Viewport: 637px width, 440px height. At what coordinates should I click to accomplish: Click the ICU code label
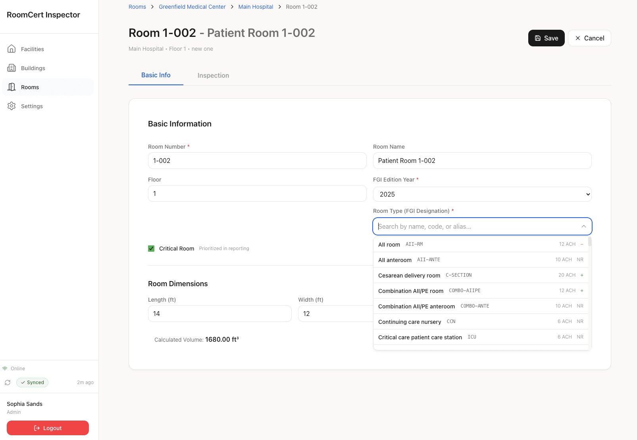click(x=472, y=337)
